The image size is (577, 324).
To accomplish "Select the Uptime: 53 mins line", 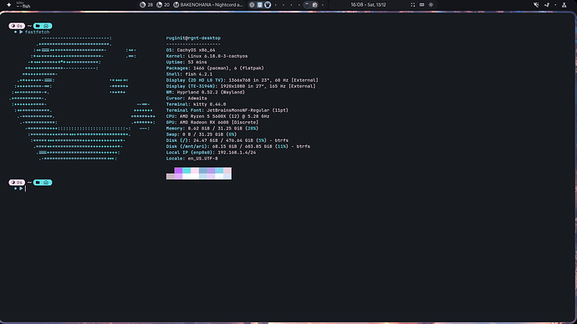I will (x=186, y=62).
